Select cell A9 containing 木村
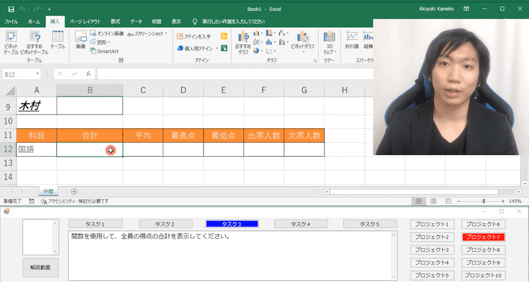The height and width of the screenshot is (282, 529). (36, 106)
